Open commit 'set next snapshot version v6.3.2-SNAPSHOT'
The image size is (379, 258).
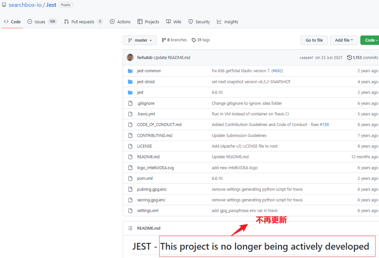coord(251,81)
